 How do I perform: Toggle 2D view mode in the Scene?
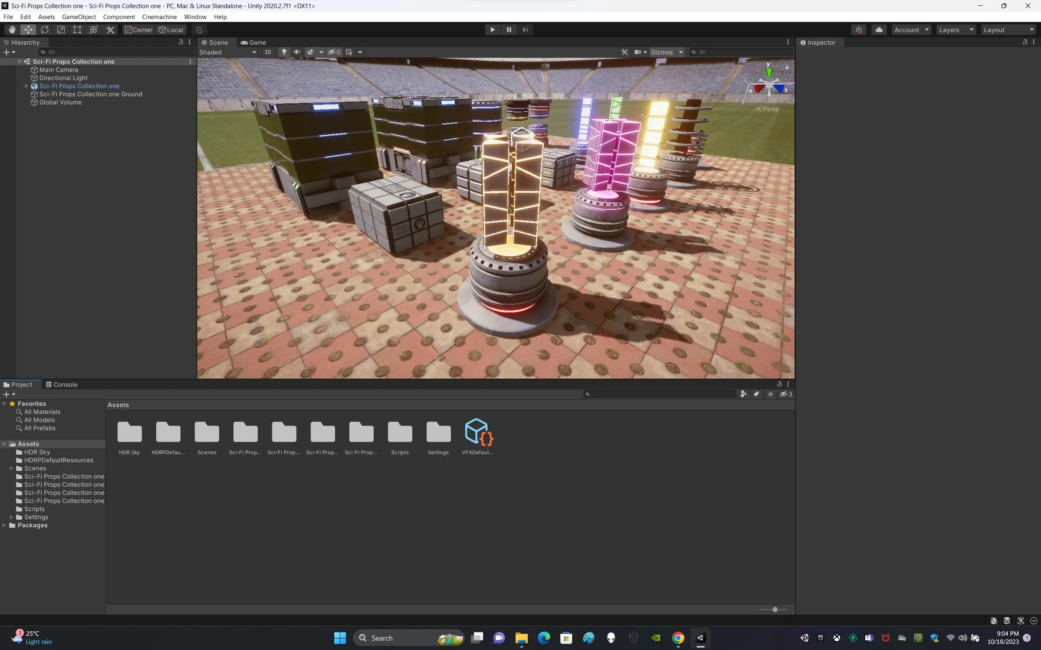268,52
